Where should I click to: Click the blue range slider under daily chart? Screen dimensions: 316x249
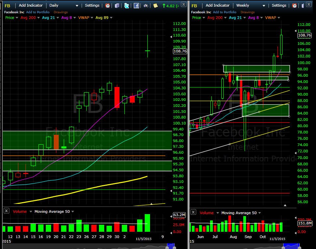tap(171, 246)
